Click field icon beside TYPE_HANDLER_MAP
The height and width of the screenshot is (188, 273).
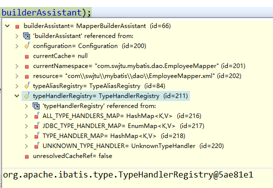click(37, 135)
